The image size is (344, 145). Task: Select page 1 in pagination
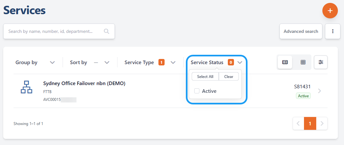pyautogui.click(x=310, y=123)
